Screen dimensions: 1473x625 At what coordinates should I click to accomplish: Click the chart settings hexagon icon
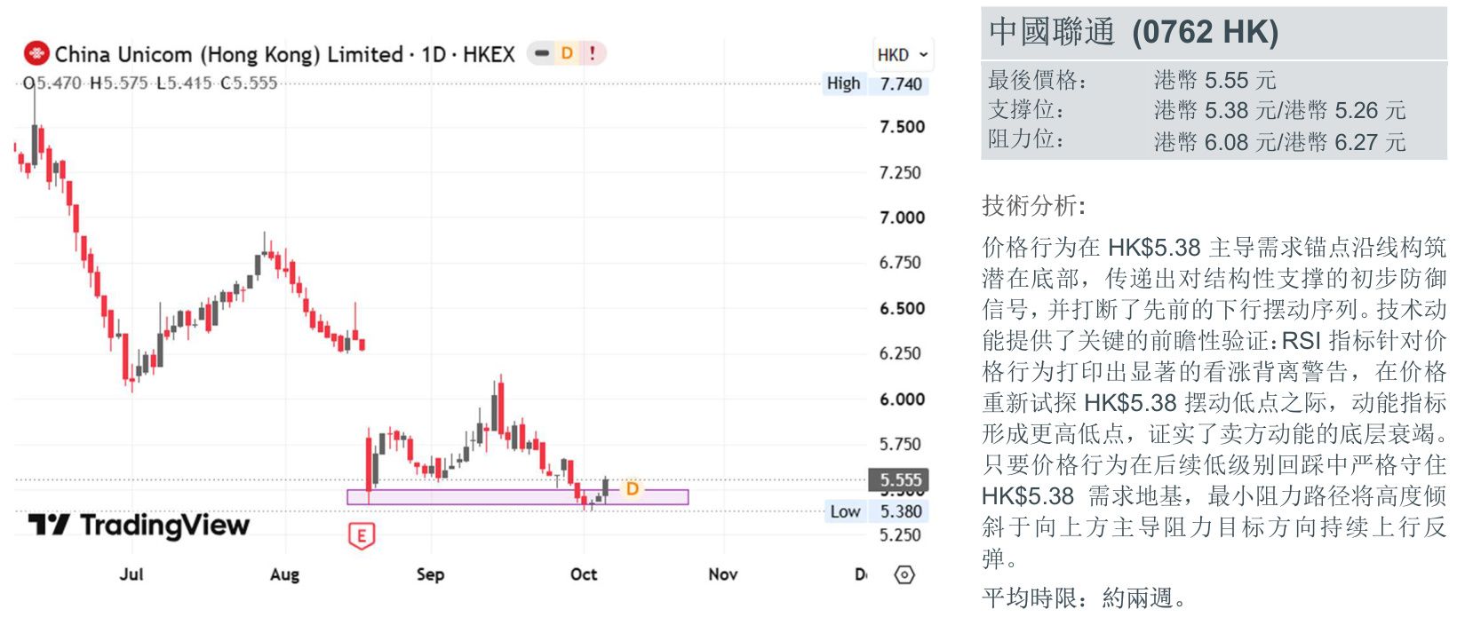[x=904, y=574]
